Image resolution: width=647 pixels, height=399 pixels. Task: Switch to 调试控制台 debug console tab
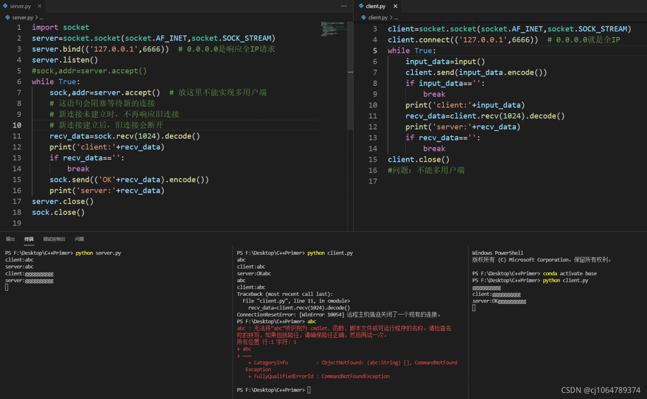(x=54, y=239)
